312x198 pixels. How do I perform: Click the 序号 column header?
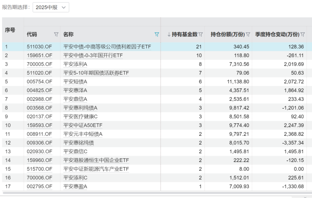(x=10, y=30)
